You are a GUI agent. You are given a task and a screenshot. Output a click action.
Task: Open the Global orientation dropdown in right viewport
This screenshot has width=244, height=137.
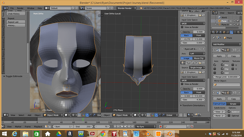click(172, 115)
